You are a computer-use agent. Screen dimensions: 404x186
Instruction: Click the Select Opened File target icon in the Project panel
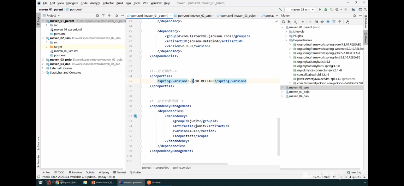click(97, 15)
